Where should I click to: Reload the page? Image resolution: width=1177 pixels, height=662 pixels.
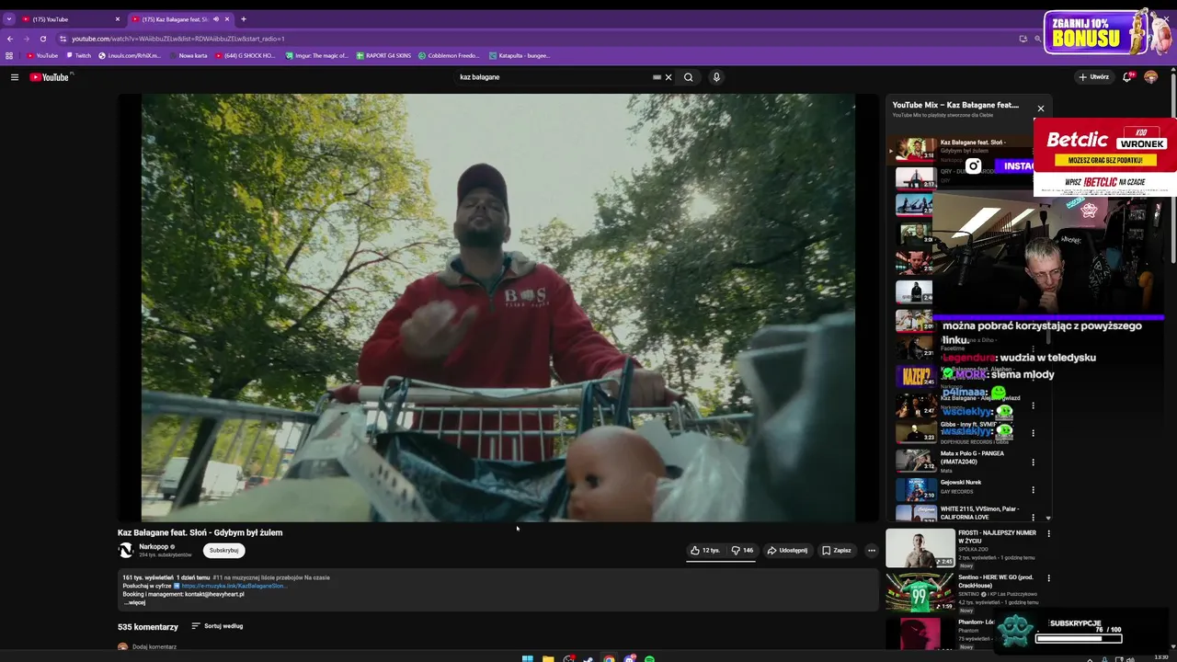tap(42, 39)
